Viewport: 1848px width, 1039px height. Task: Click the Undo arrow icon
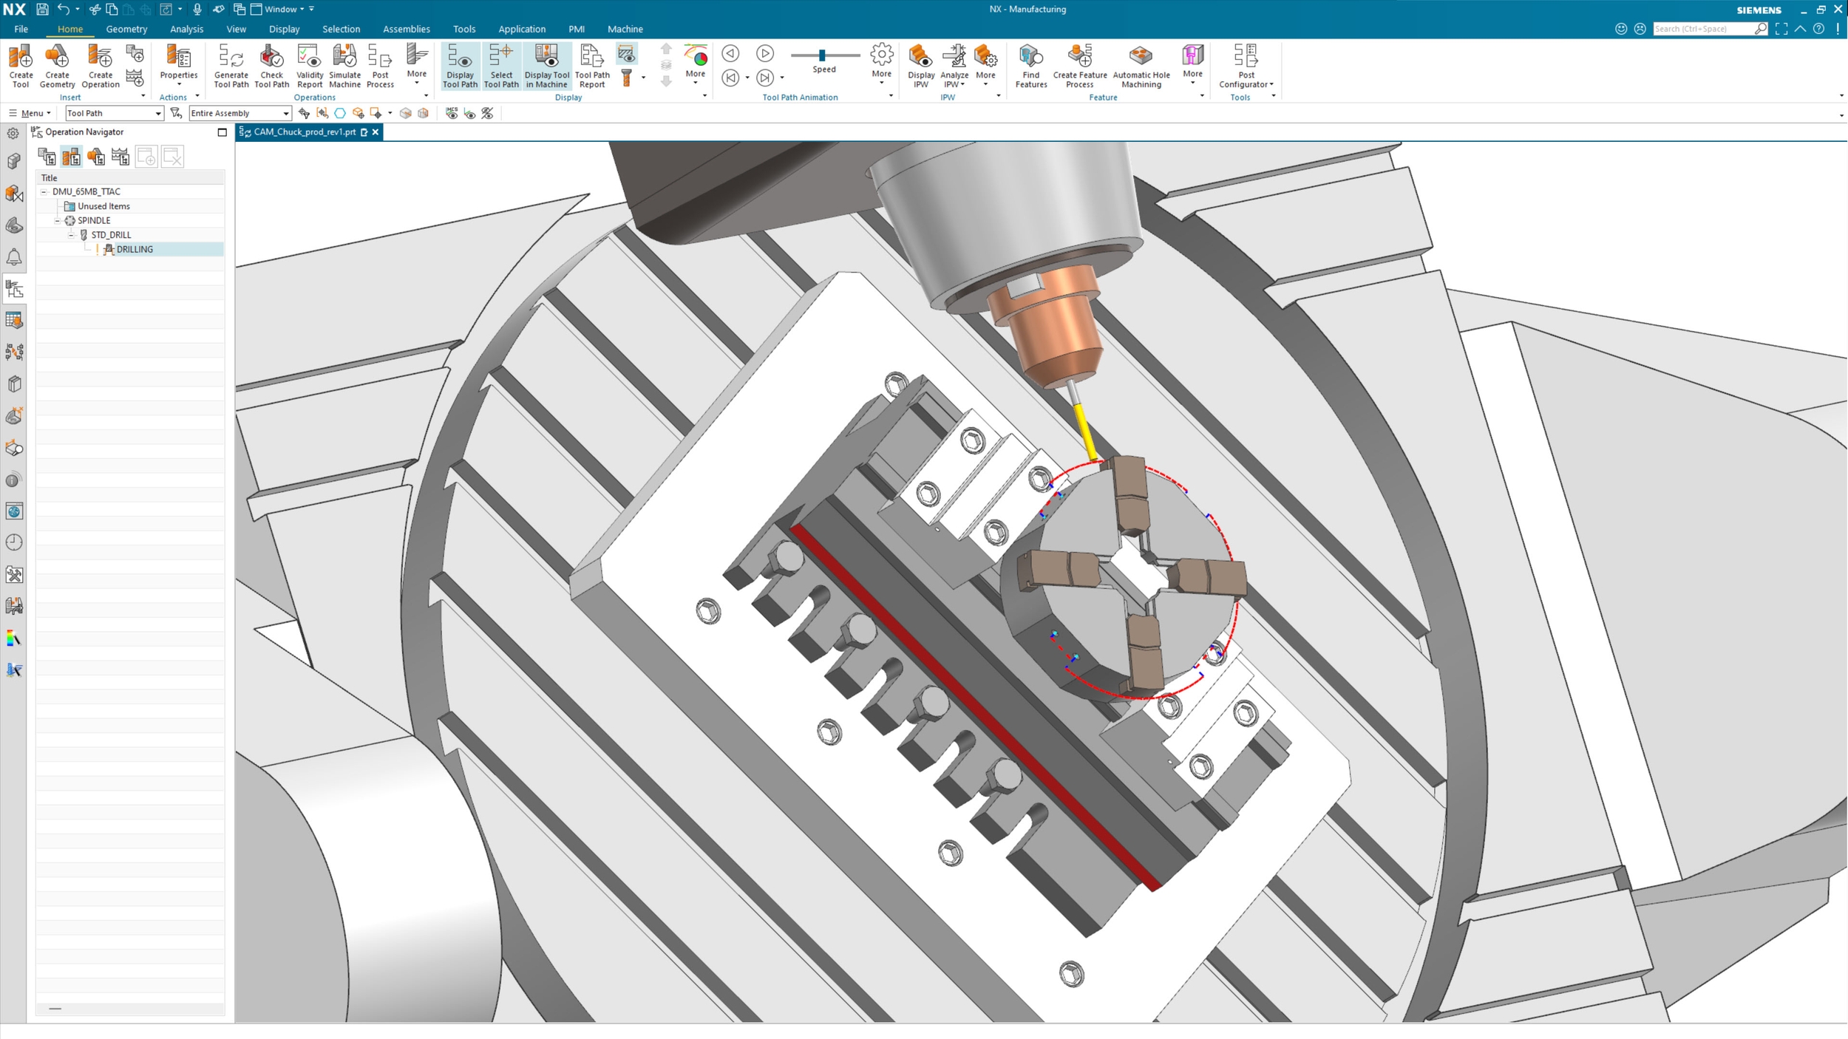click(x=64, y=9)
